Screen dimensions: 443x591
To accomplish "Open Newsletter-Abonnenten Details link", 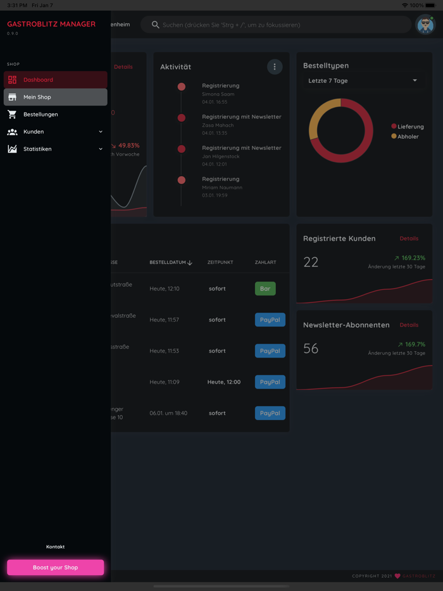I will 409,325.
